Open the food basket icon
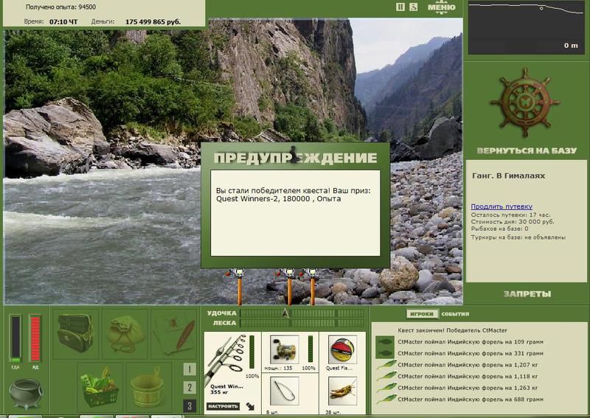Screen dimensions: 590x418 point(100,387)
